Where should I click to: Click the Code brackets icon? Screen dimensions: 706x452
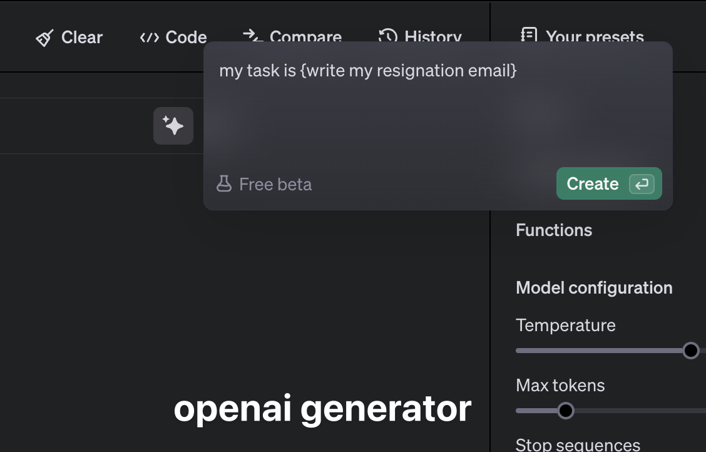point(150,38)
